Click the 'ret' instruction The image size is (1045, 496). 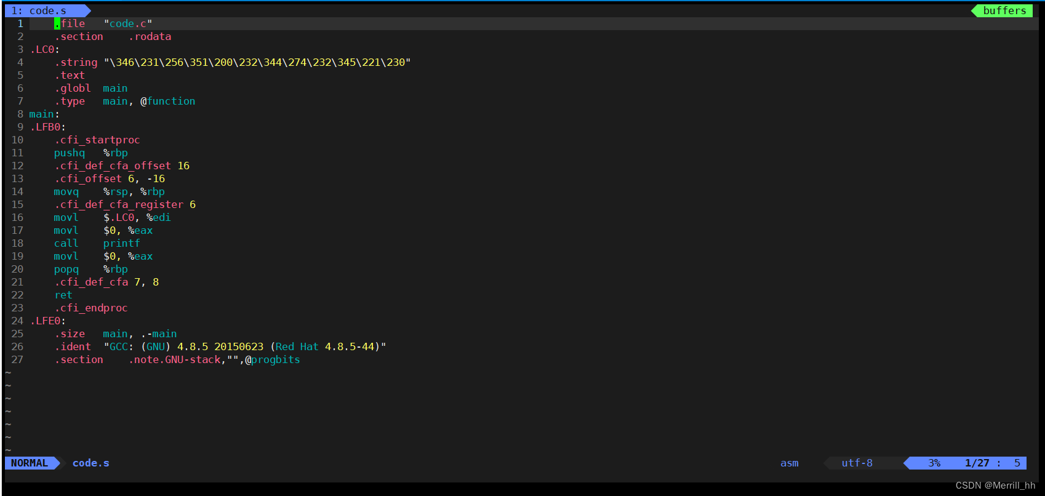click(x=63, y=295)
